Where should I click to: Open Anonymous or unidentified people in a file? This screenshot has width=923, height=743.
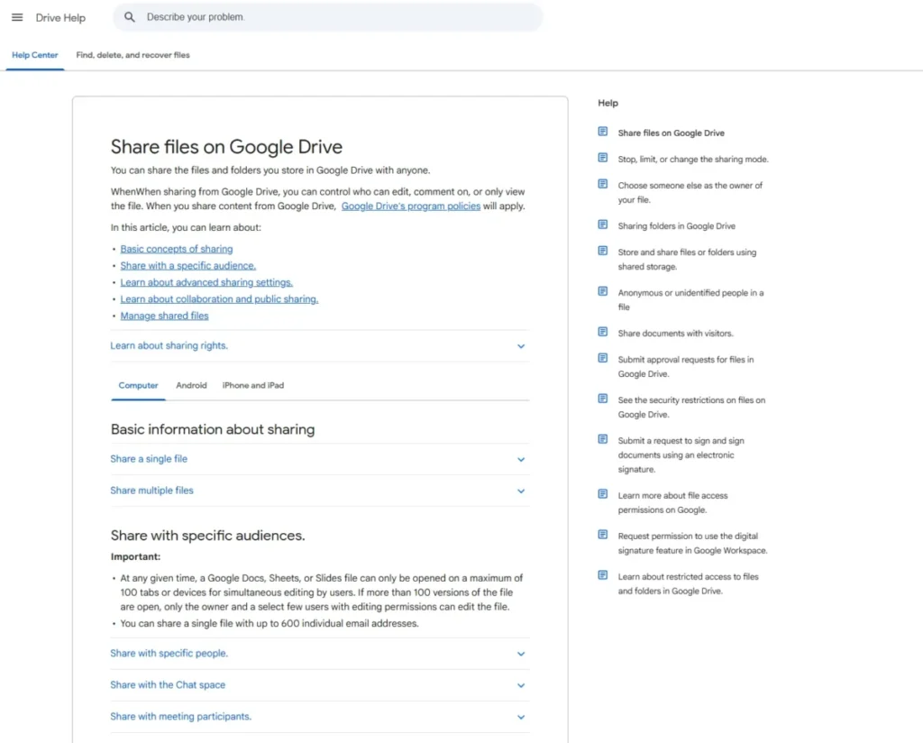(x=690, y=299)
